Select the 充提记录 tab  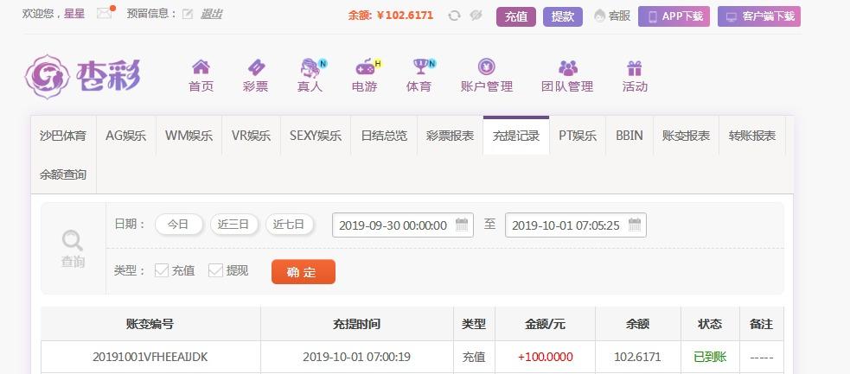[x=516, y=136]
